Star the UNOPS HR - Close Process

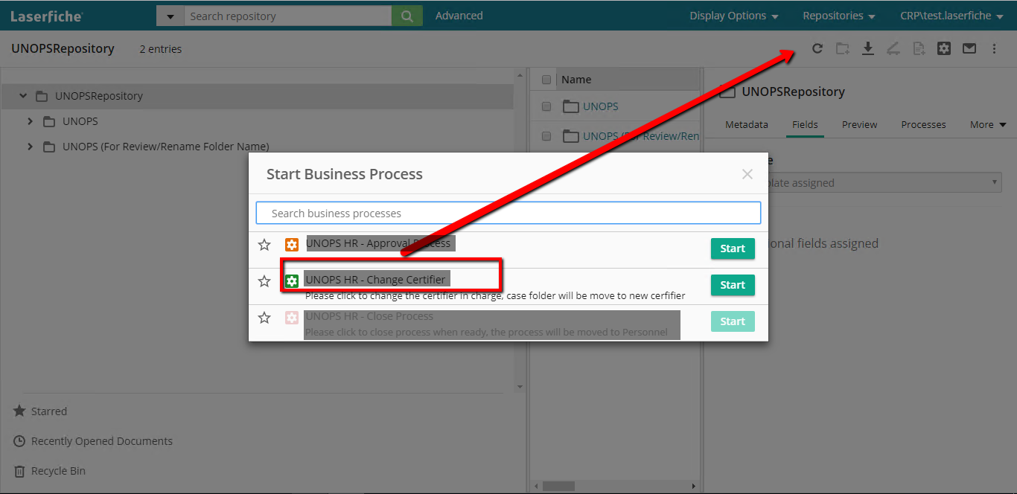coord(264,318)
